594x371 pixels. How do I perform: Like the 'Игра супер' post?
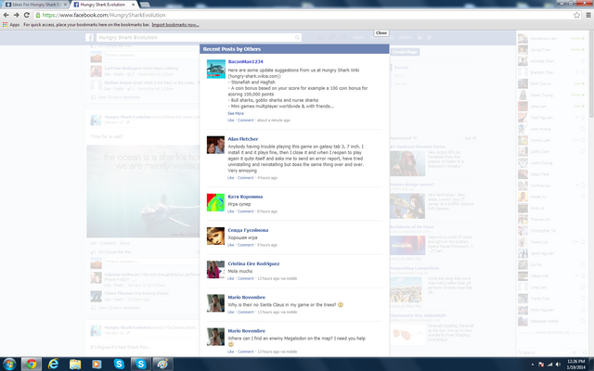[231, 211]
